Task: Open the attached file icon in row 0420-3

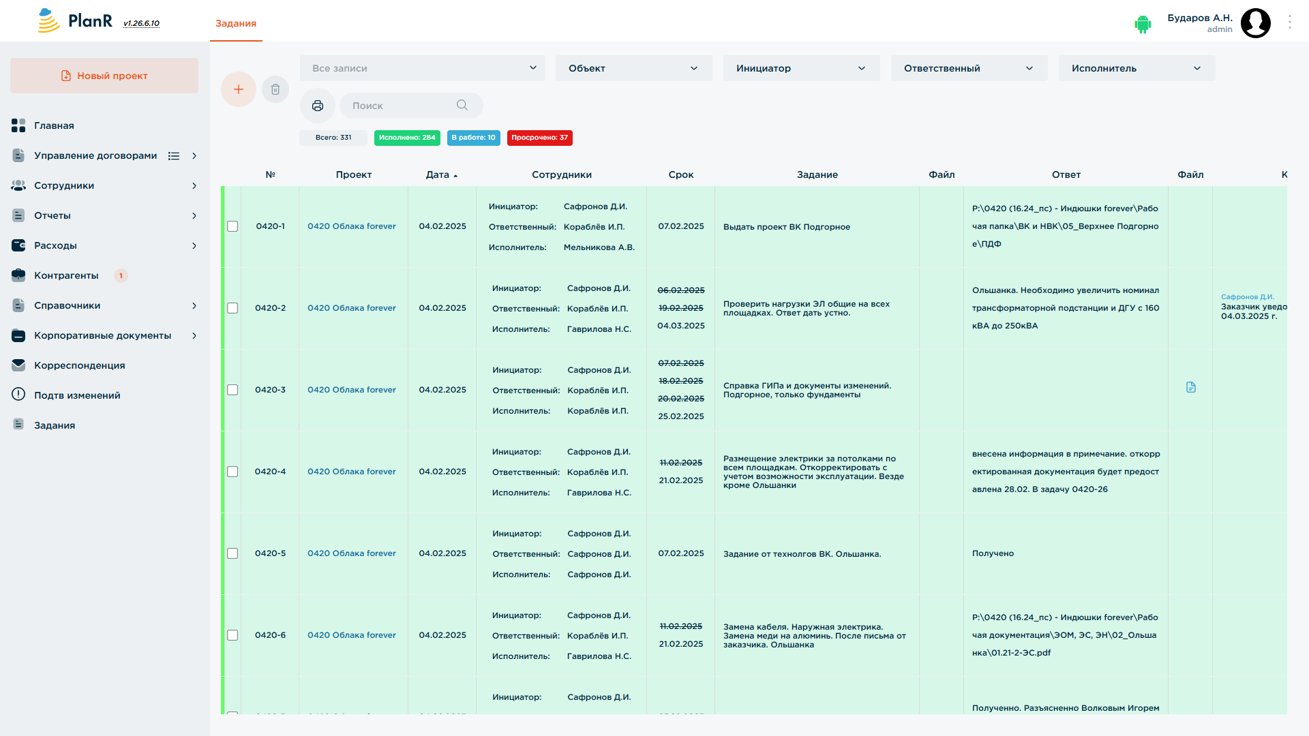Action: click(x=1191, y=387)
